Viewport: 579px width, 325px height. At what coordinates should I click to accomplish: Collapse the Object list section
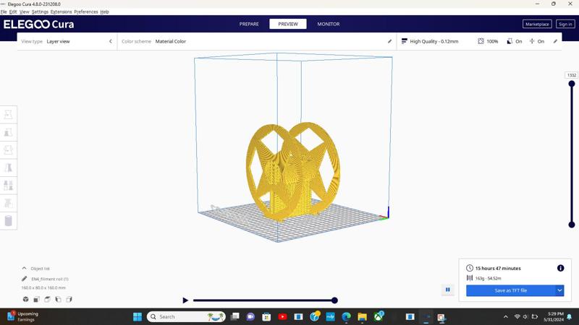(24, 268)
